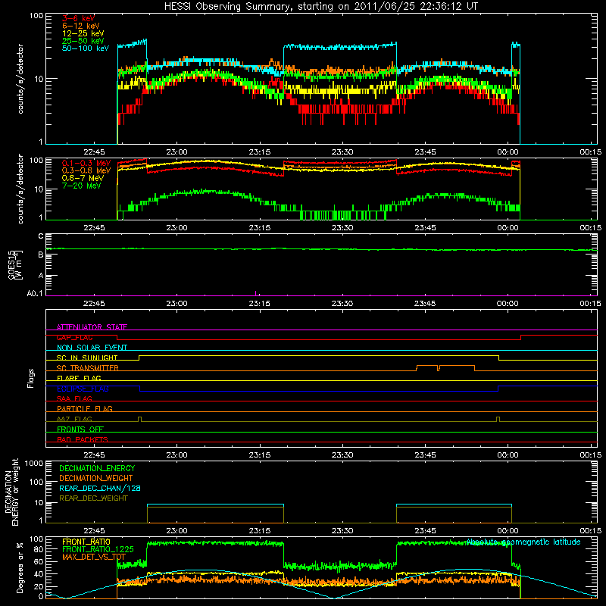Click the Degrees or % axis title
This screenshot has height=606, width=606.
coord(20,567)
